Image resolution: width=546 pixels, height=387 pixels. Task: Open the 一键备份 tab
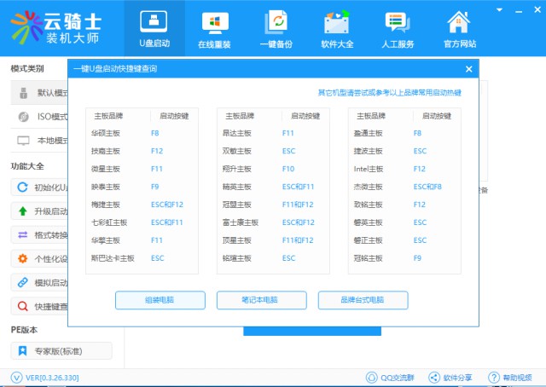(276, 29)
